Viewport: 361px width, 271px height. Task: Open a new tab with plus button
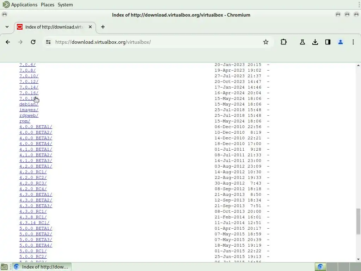103,27
